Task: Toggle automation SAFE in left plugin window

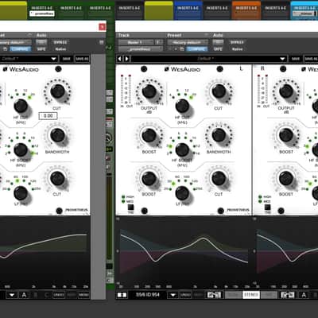Action: (x=41, y=49)
